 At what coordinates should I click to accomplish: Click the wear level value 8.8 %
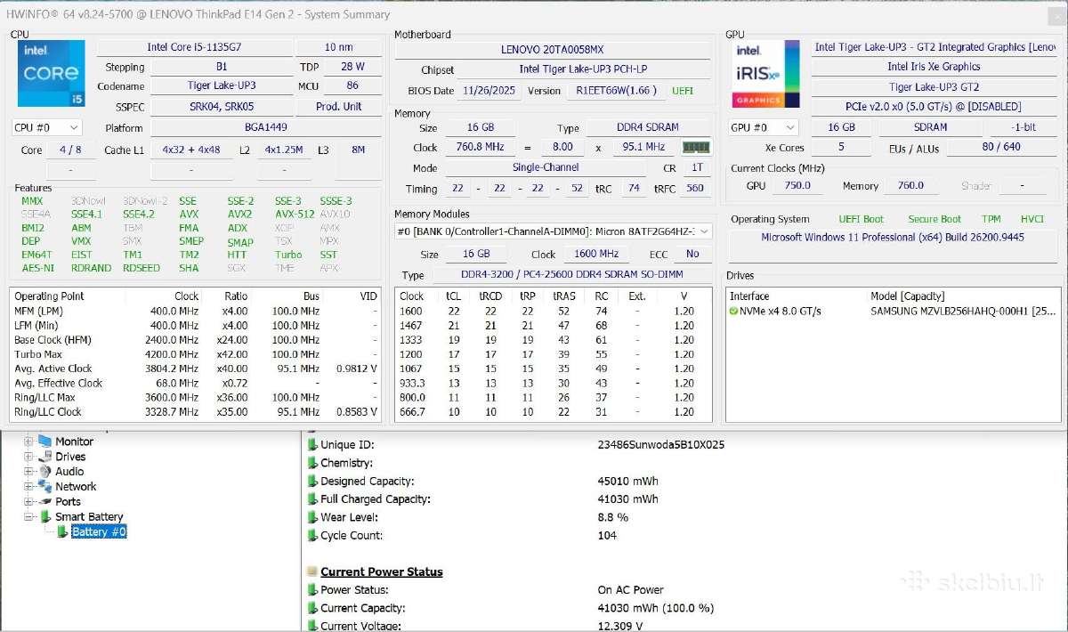[613, 517]
